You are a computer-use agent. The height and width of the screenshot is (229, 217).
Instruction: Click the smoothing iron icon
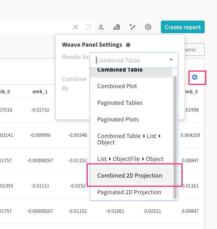[117, 27]
